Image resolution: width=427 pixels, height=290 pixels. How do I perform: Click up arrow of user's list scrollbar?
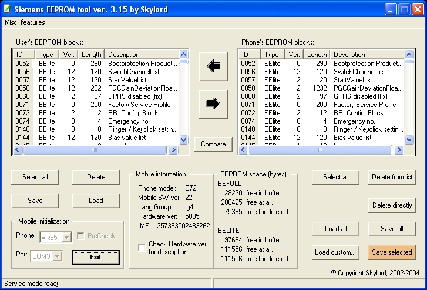(184, 55)
